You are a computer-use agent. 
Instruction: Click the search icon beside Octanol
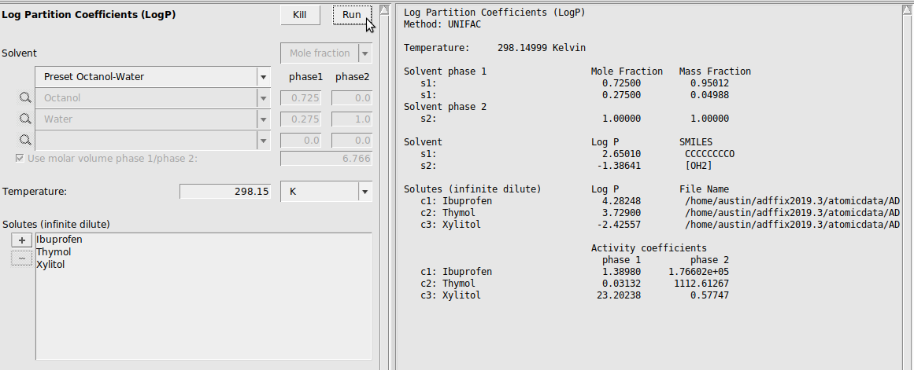(24, 98)
